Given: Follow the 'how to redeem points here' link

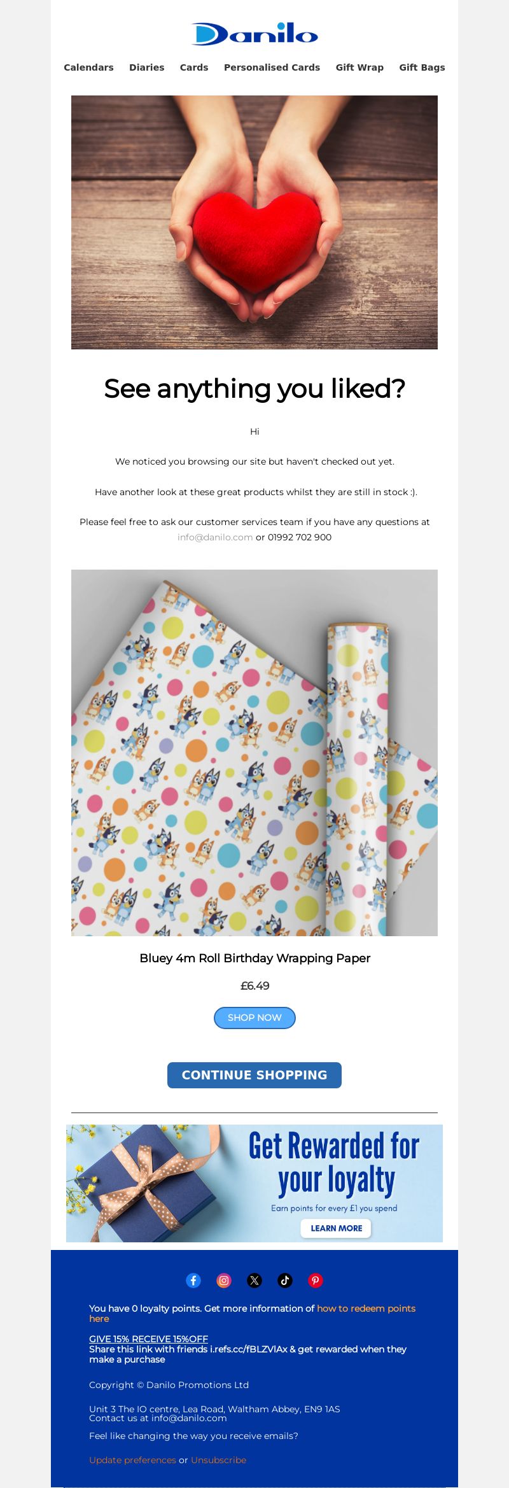Looking at the screenshot, I should [x=252, y=1314].
